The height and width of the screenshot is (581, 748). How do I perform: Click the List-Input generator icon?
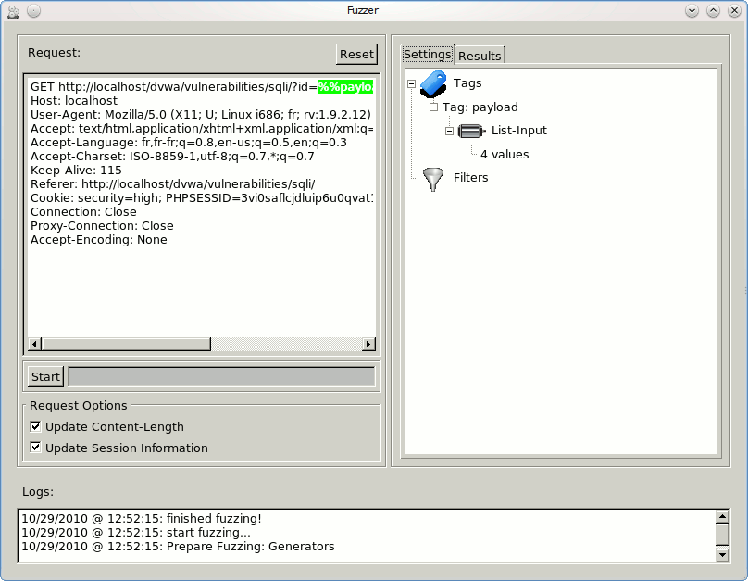pos(471,131)
